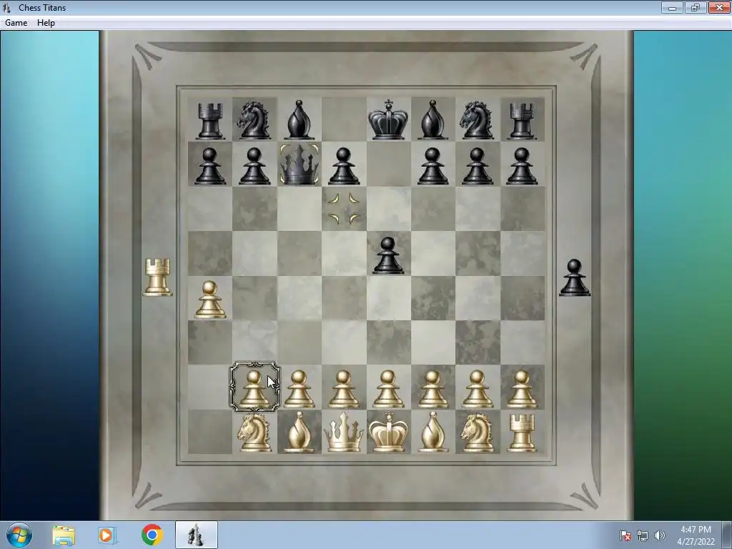Viewport: 732px width, 549px height.
Task: Select the black bishop on c8
Action: [x=299, y=120]
